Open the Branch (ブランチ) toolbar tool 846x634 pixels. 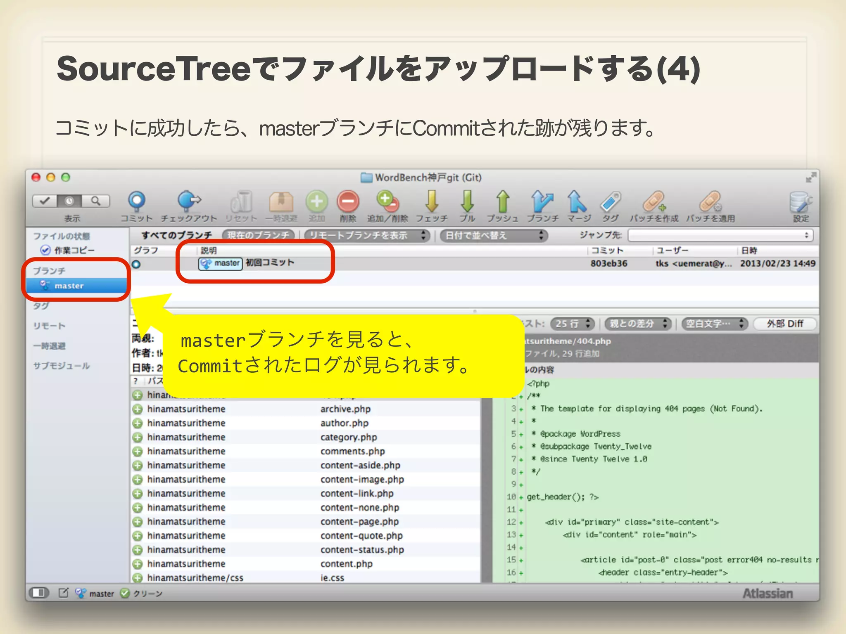tap(542, 202)
